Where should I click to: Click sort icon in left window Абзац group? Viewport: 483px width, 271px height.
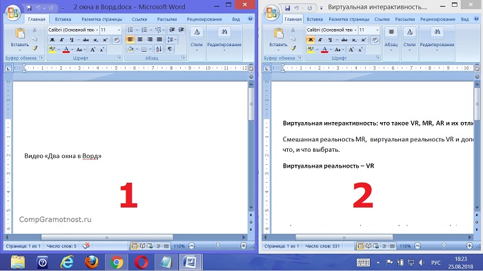coord(159,49)
